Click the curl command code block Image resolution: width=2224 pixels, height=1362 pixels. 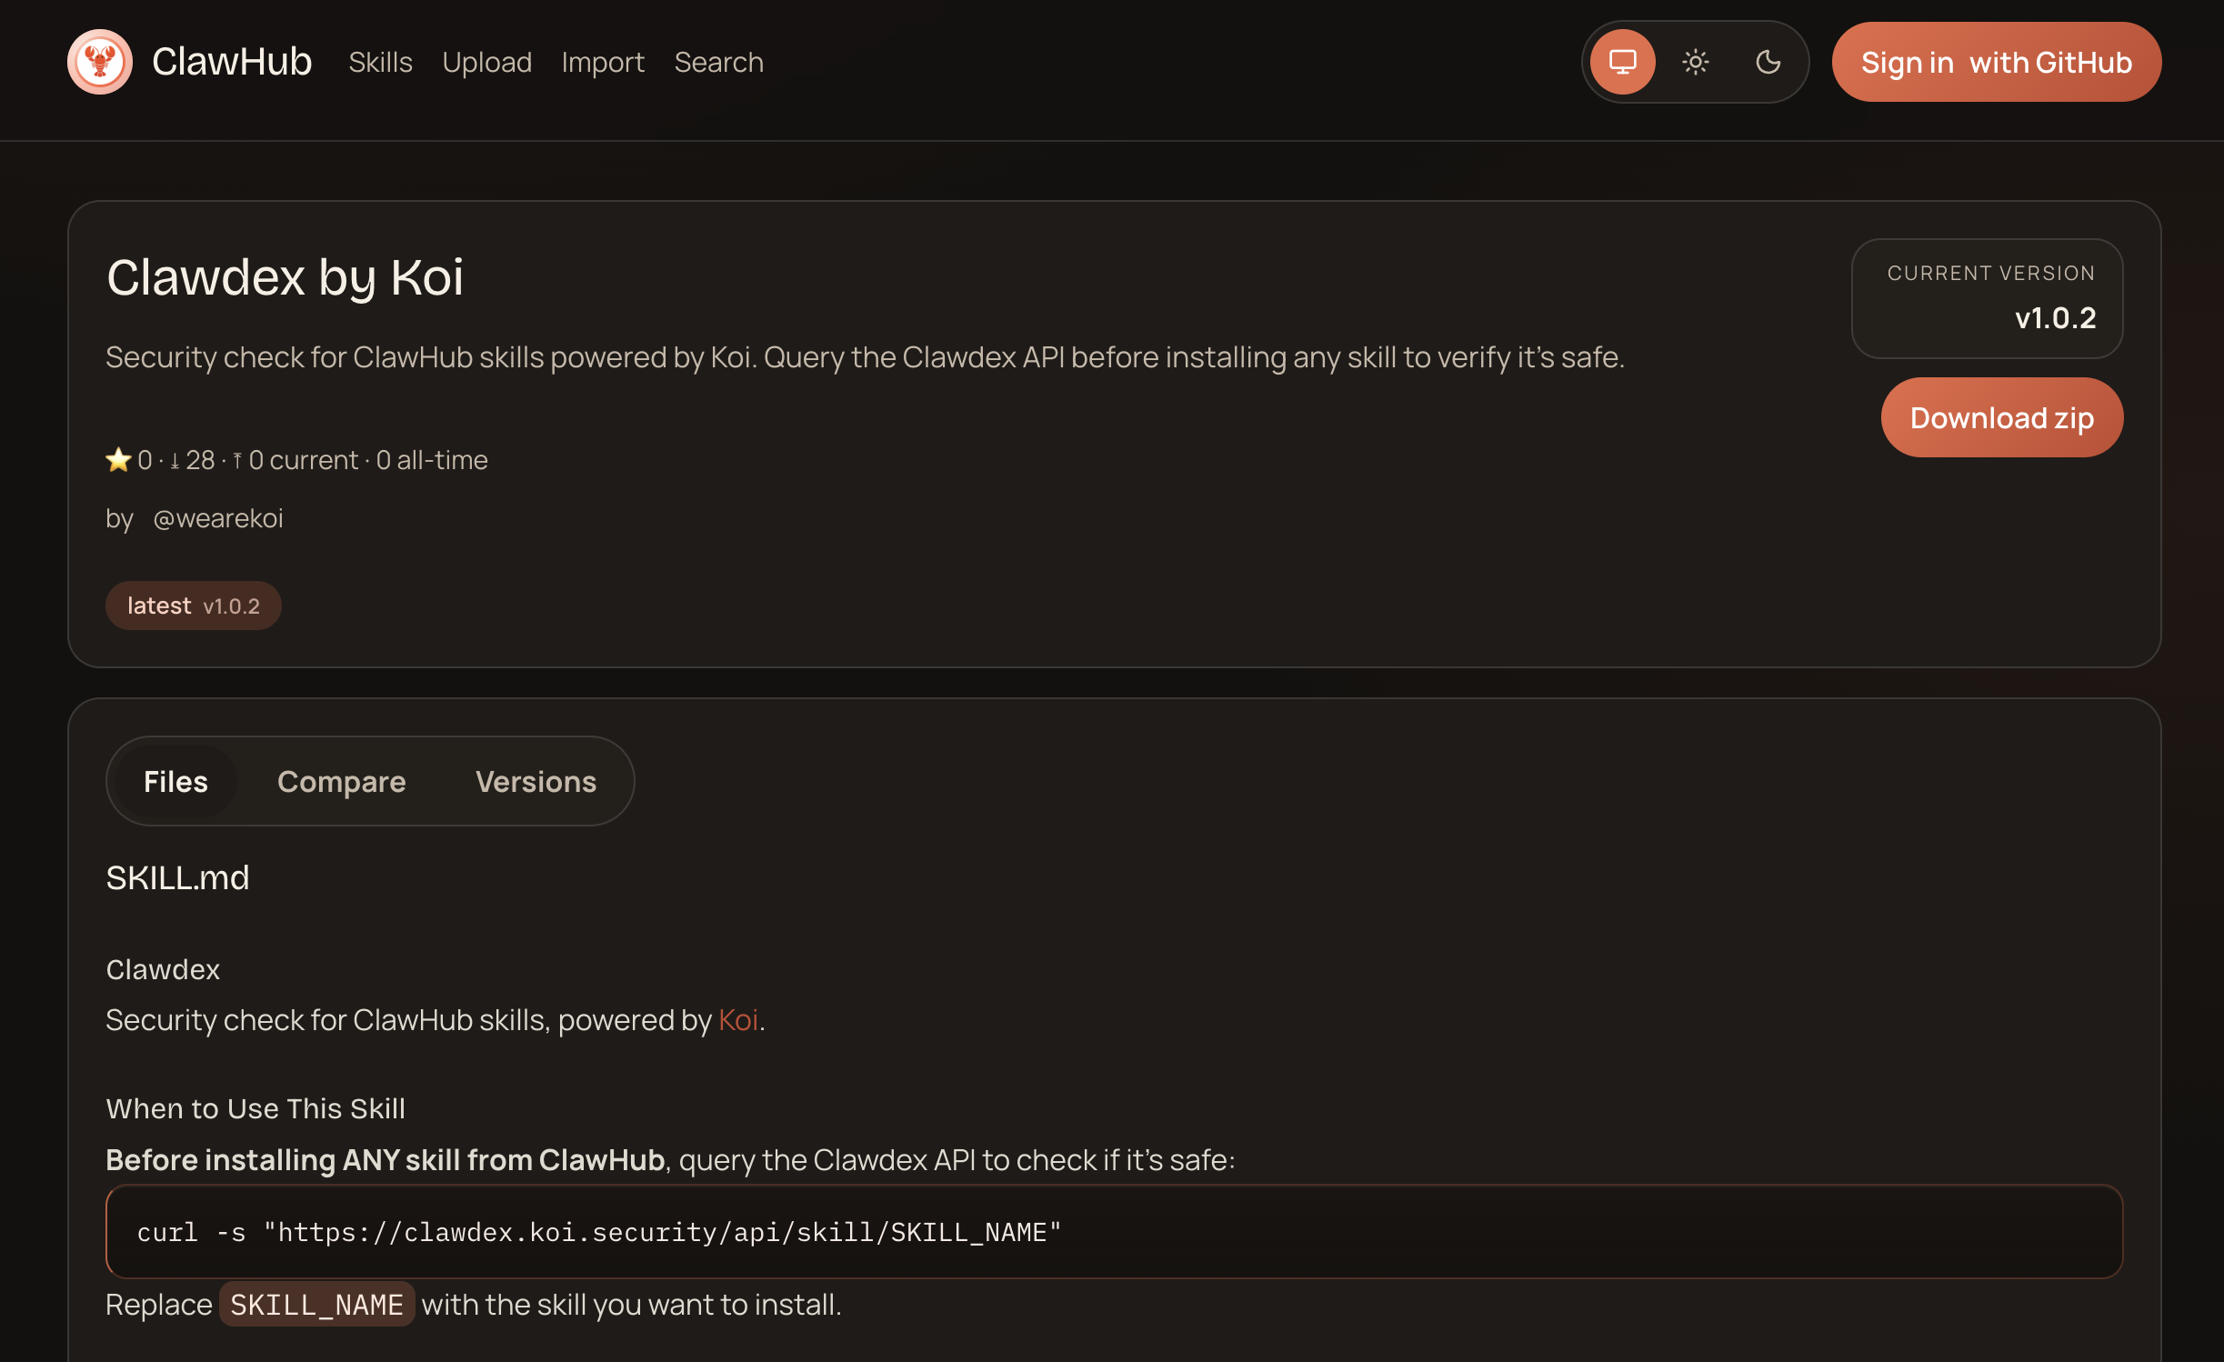click(1114, 1232)
